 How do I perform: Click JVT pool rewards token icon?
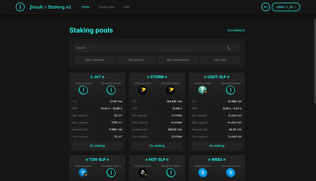pos(111,90)
